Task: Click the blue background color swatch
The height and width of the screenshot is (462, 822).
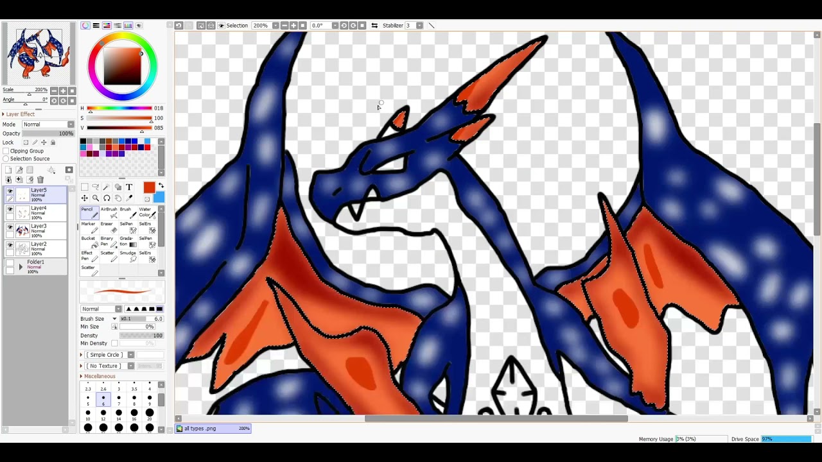Action: (159, 198)
